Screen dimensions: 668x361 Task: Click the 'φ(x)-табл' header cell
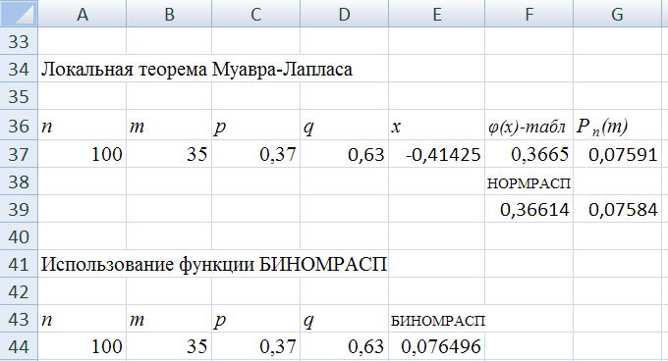click(x=529, y=125)
